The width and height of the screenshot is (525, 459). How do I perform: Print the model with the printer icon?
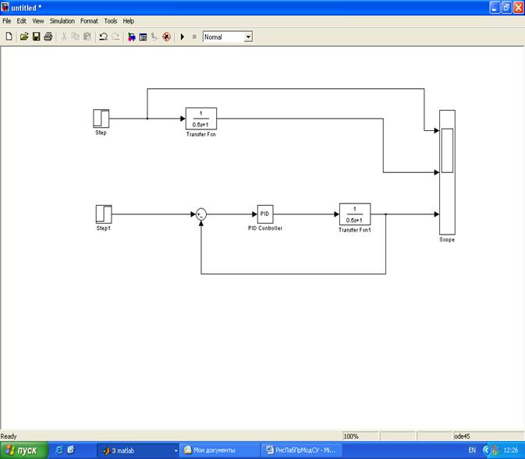point(48,37)
